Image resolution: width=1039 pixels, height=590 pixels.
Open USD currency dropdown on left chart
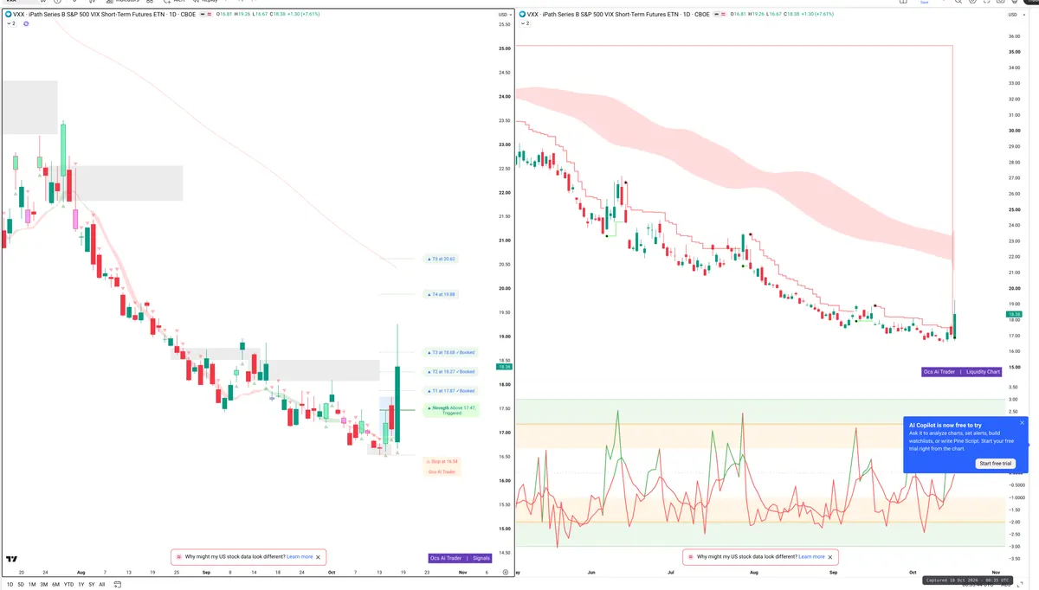pos(503,15)
